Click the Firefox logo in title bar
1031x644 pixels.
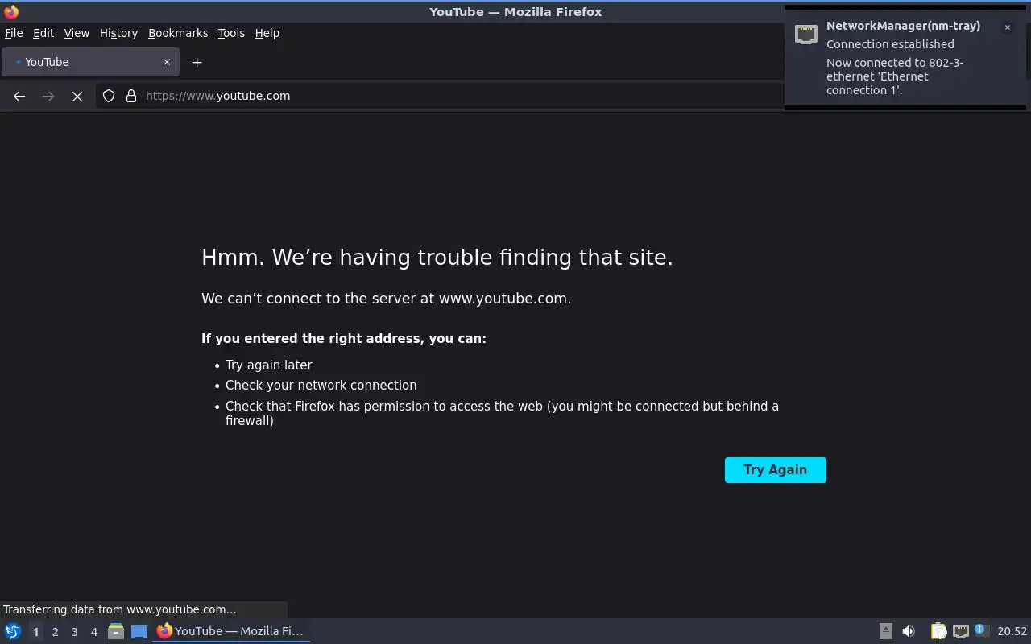(11, 12)
